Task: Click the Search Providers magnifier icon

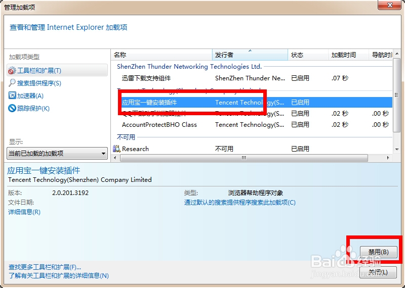Action: (x=12, y=83)
